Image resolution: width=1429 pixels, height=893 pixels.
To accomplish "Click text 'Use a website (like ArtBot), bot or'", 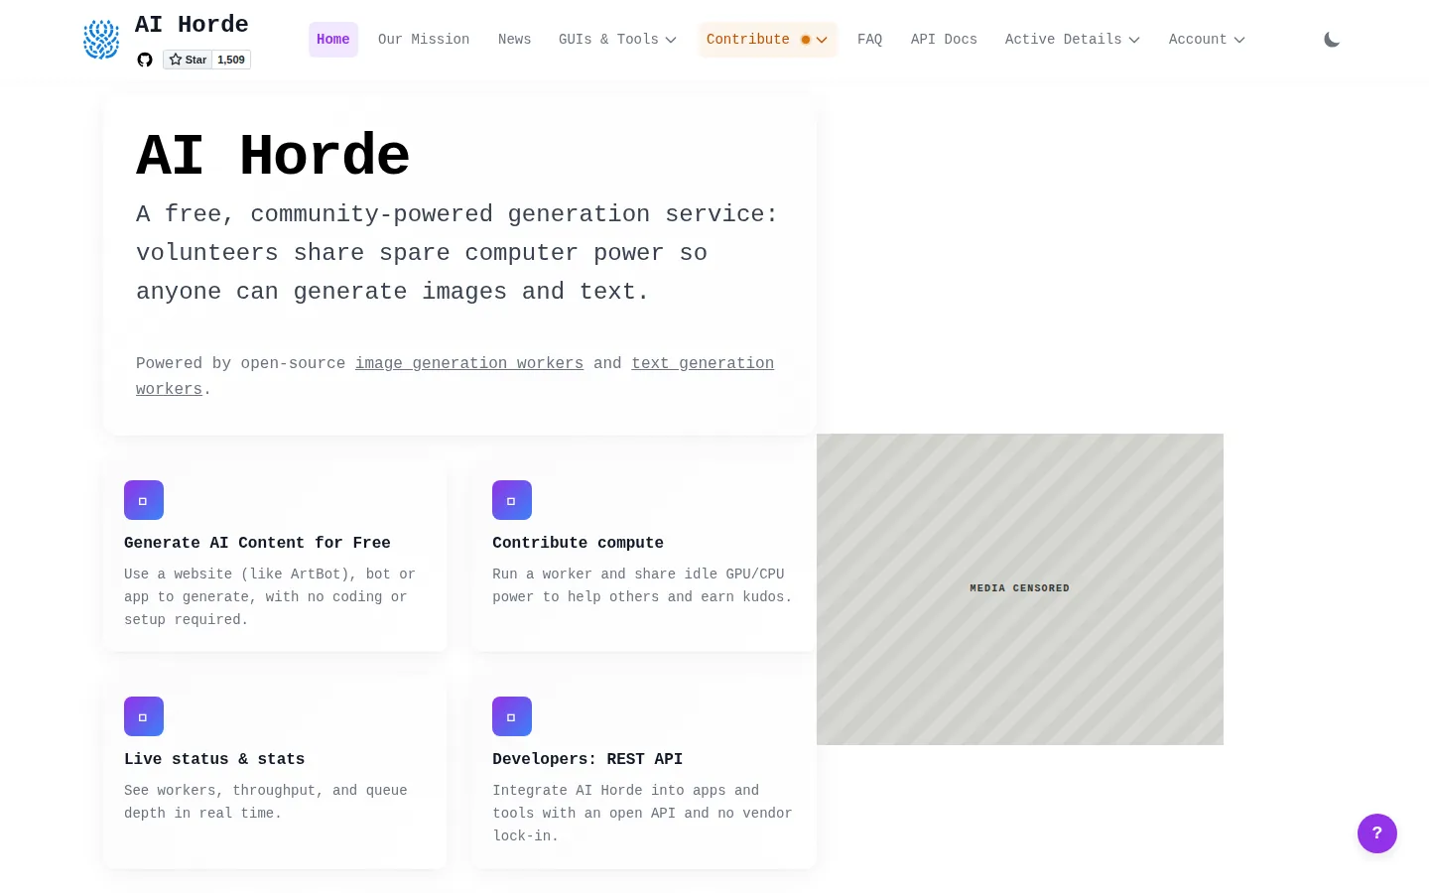I will tap(270, 574).
